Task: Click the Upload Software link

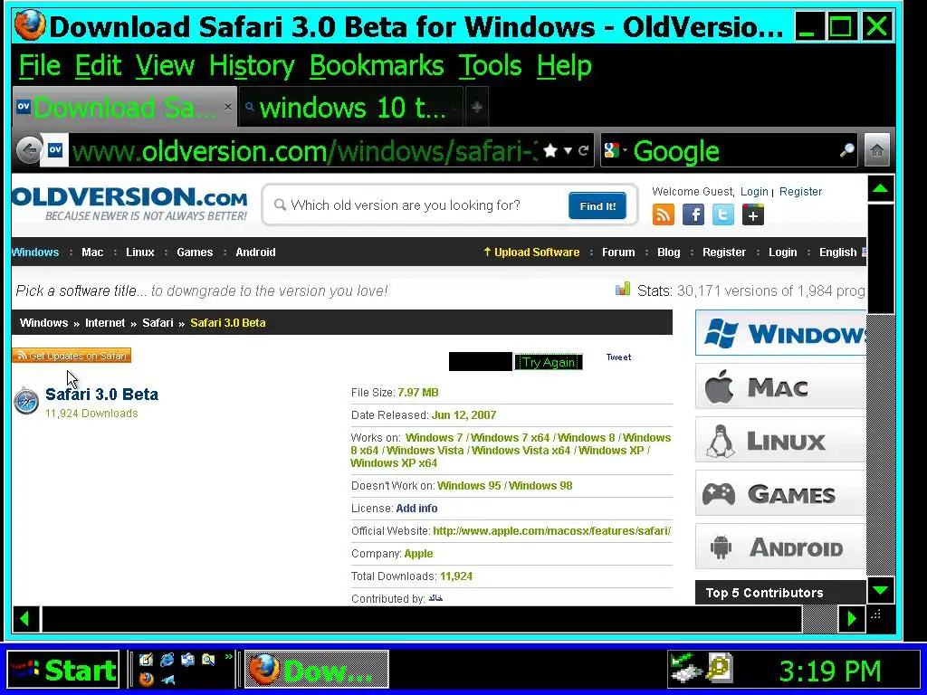Action: tap(530, 252)
